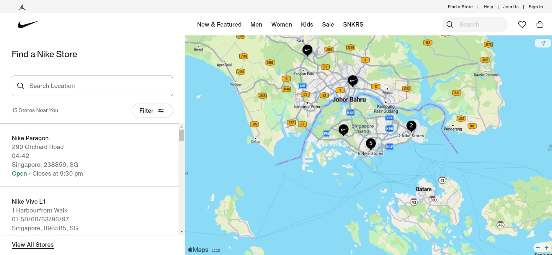
Task: Open the 5 Nike Stores cluster pin
Action: tap(371, 144)
